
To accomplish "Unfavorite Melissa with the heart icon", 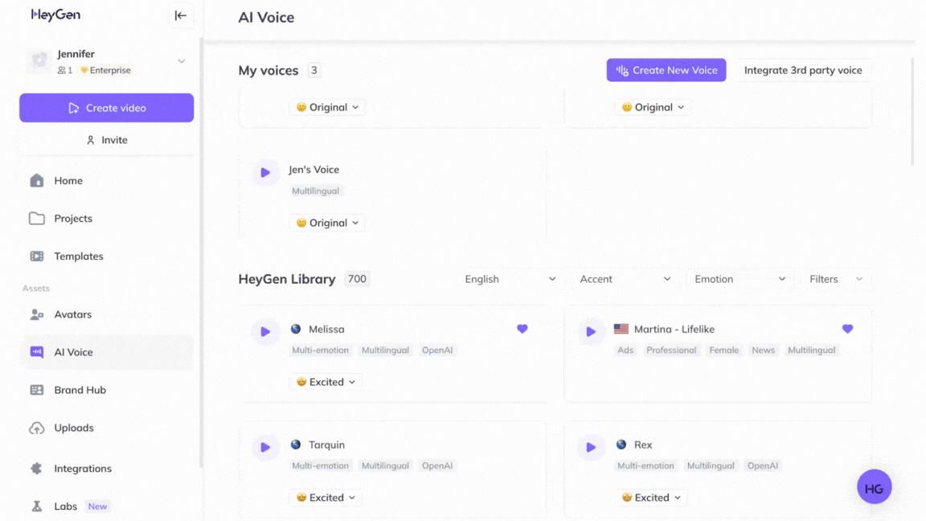I will pyautogui.click(x=522, y=329).
